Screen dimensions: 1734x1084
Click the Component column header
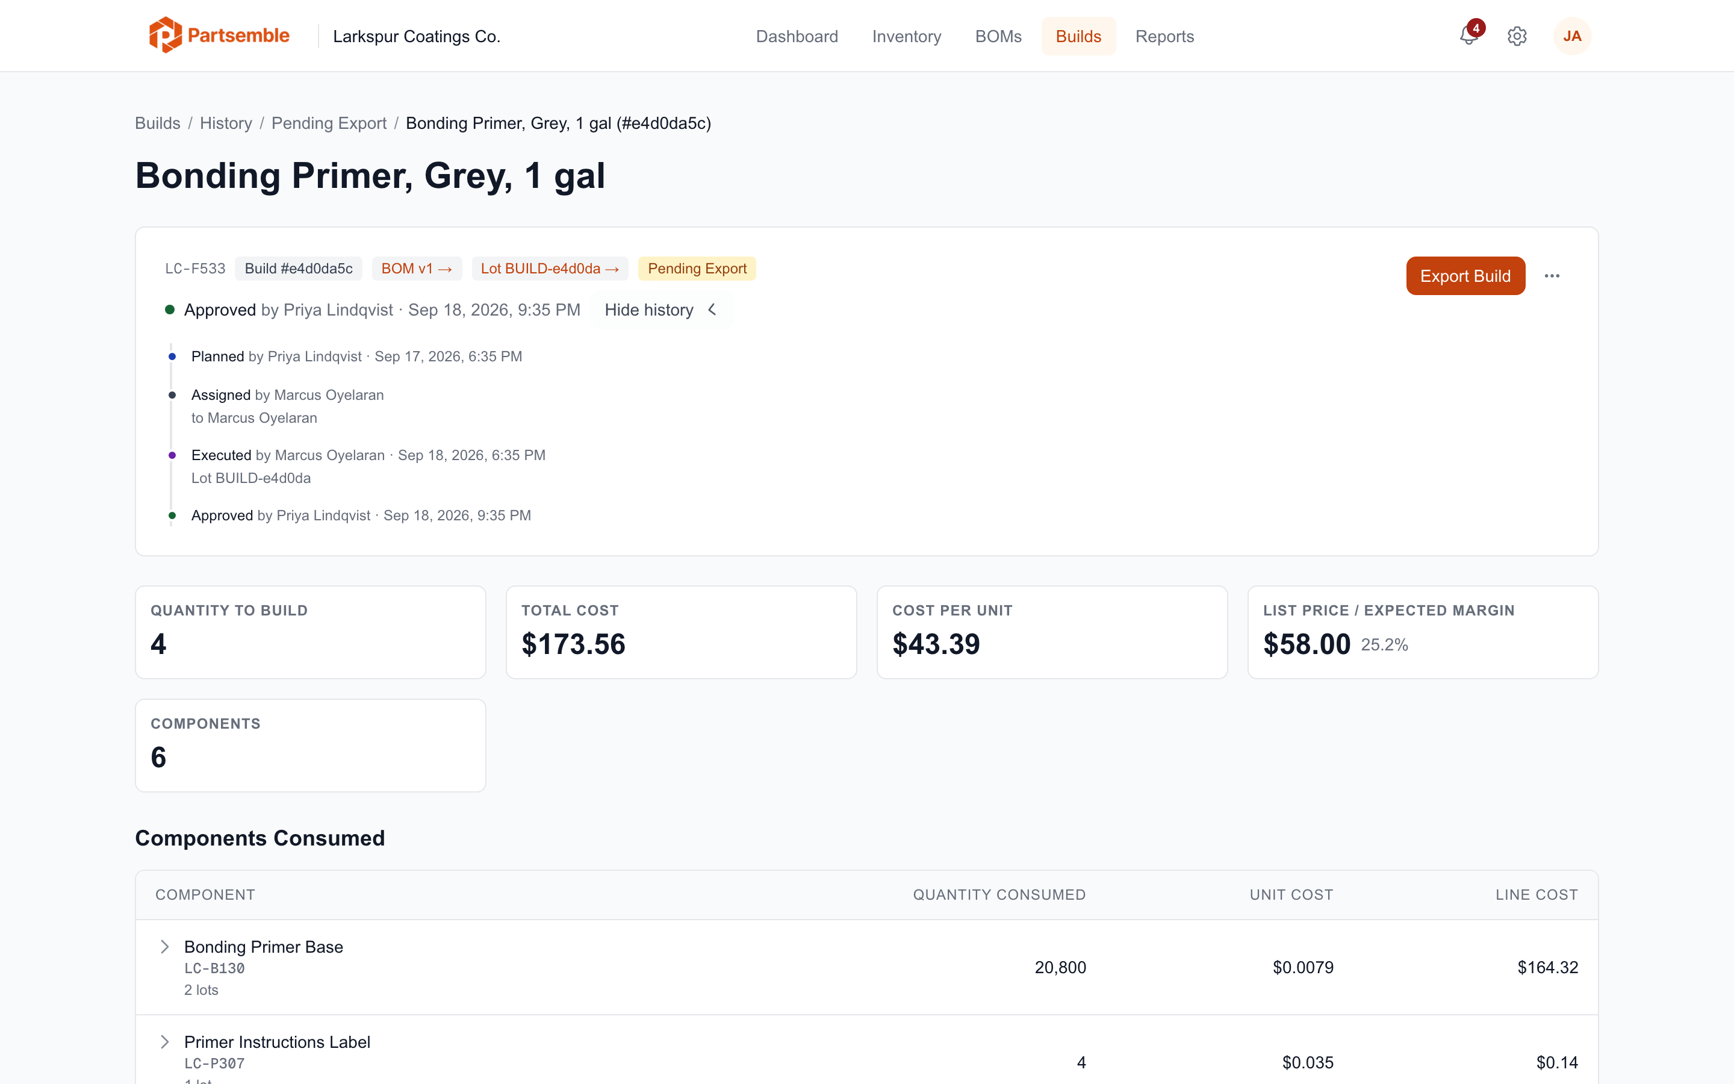[x=205, y=894]
